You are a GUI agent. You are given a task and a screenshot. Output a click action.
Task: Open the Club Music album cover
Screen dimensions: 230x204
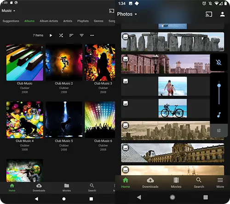pos(25,62)
